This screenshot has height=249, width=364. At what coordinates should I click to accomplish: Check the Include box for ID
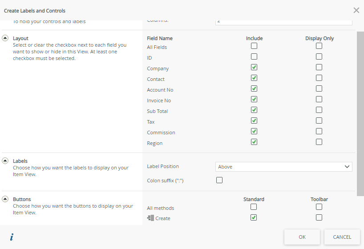click(254, 56)
